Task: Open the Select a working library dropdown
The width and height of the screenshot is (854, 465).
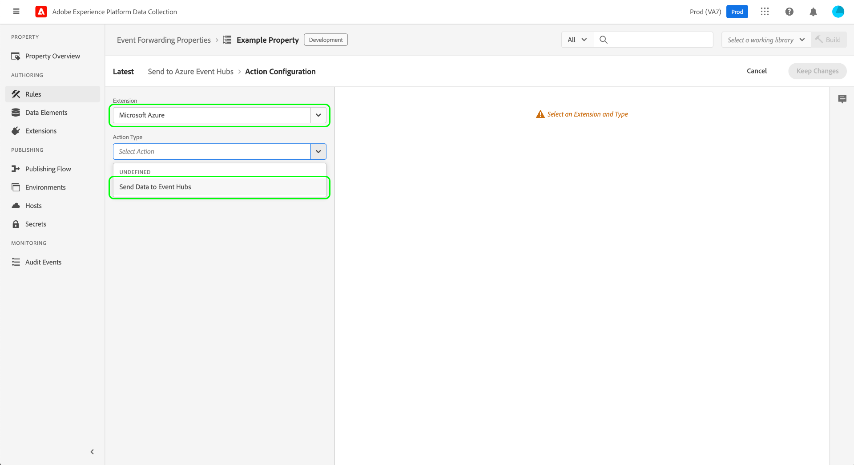Action: click(766, 40)
